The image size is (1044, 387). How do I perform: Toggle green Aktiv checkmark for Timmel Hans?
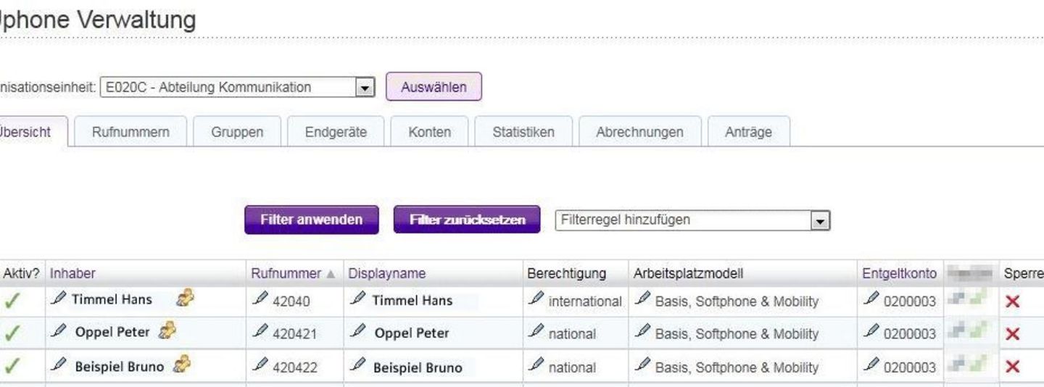[12, 301]
